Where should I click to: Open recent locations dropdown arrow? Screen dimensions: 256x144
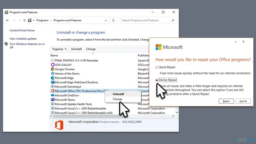19,20
